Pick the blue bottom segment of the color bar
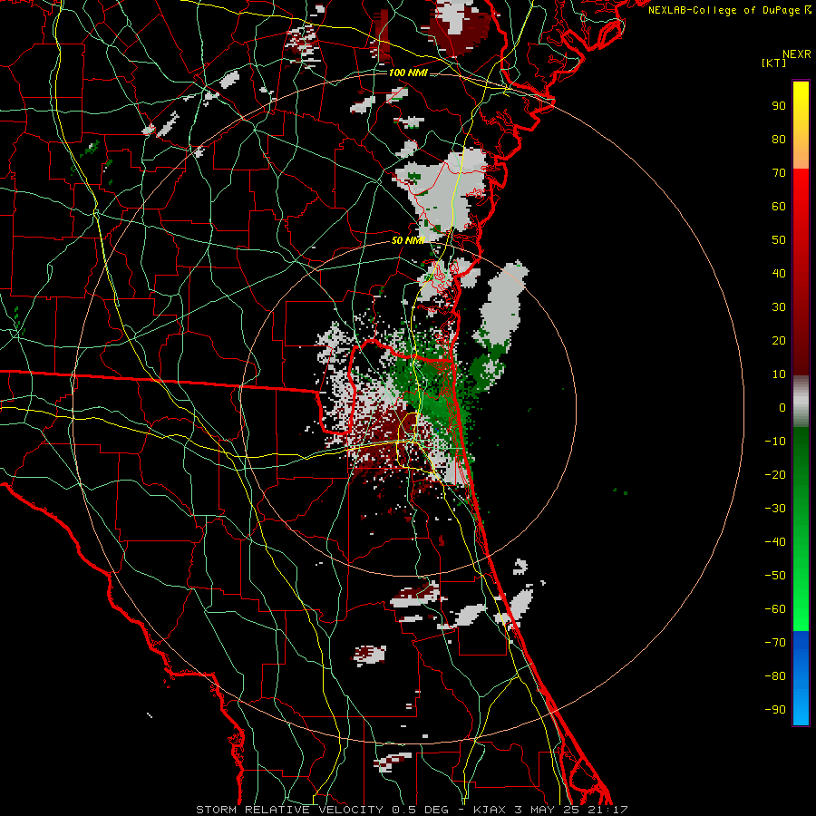The width and height of the screenshot is (816, 816). pyautogui.click(x=801, y=678)
